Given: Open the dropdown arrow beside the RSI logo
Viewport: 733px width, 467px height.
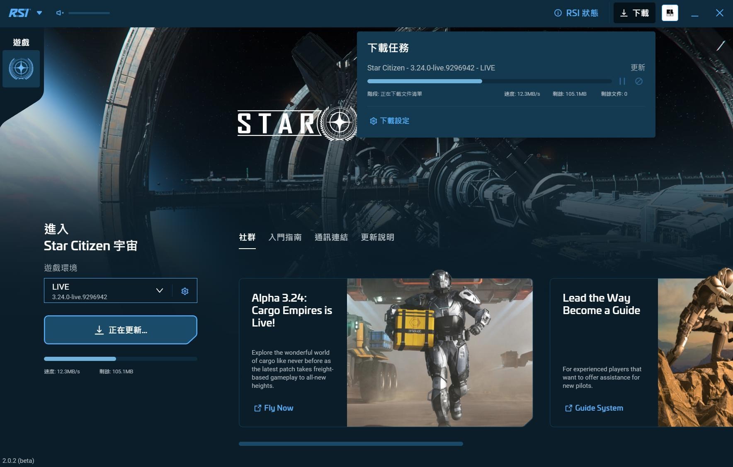Looking at the screenshot, I should coord(39,12).
